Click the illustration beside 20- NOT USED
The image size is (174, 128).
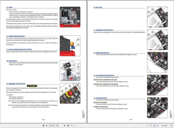157,17
